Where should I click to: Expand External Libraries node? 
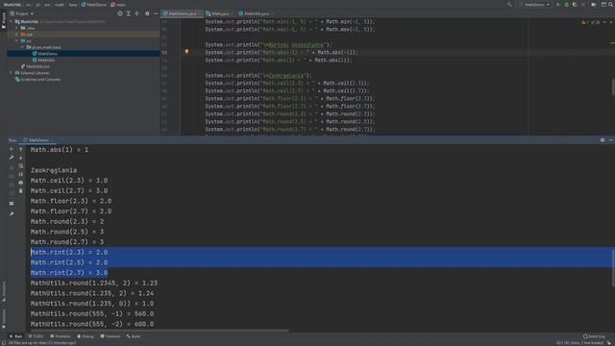pos(11,73)
